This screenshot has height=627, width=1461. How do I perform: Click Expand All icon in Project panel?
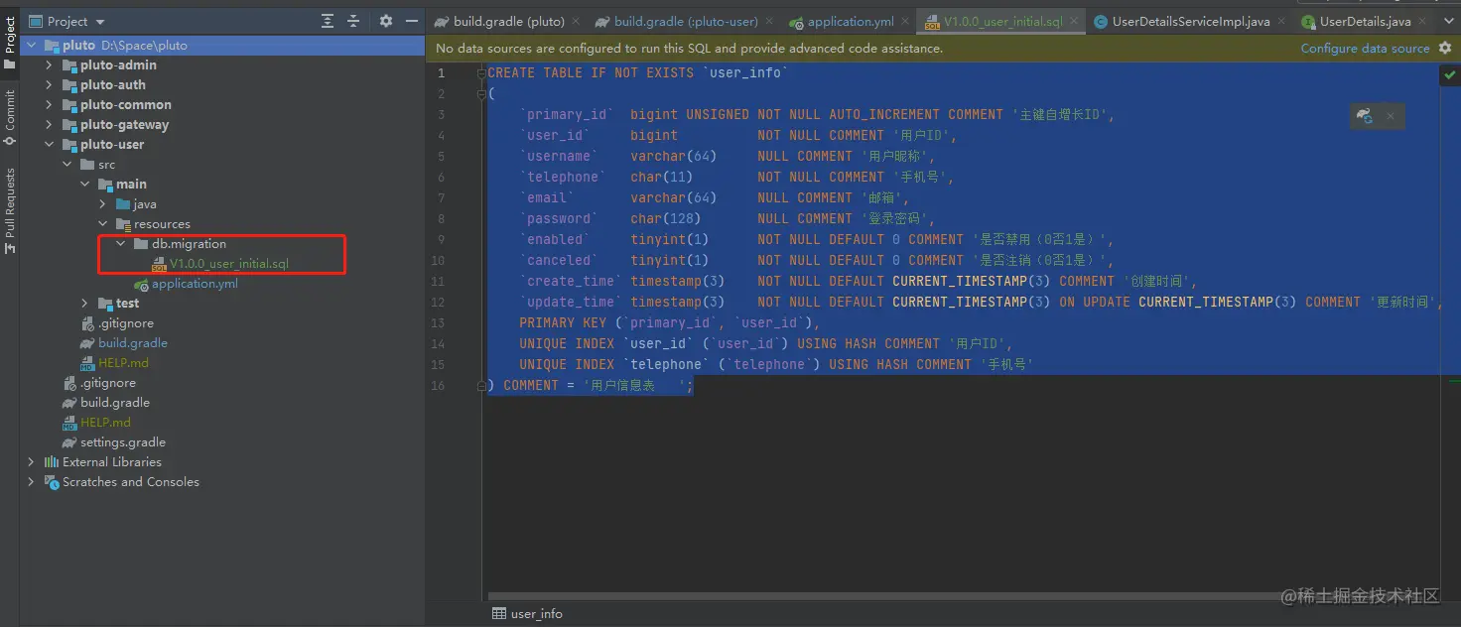click(x=328, y=21)
